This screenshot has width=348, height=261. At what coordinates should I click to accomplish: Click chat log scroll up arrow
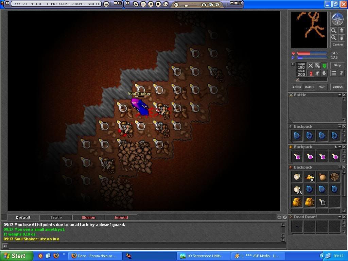283,225
